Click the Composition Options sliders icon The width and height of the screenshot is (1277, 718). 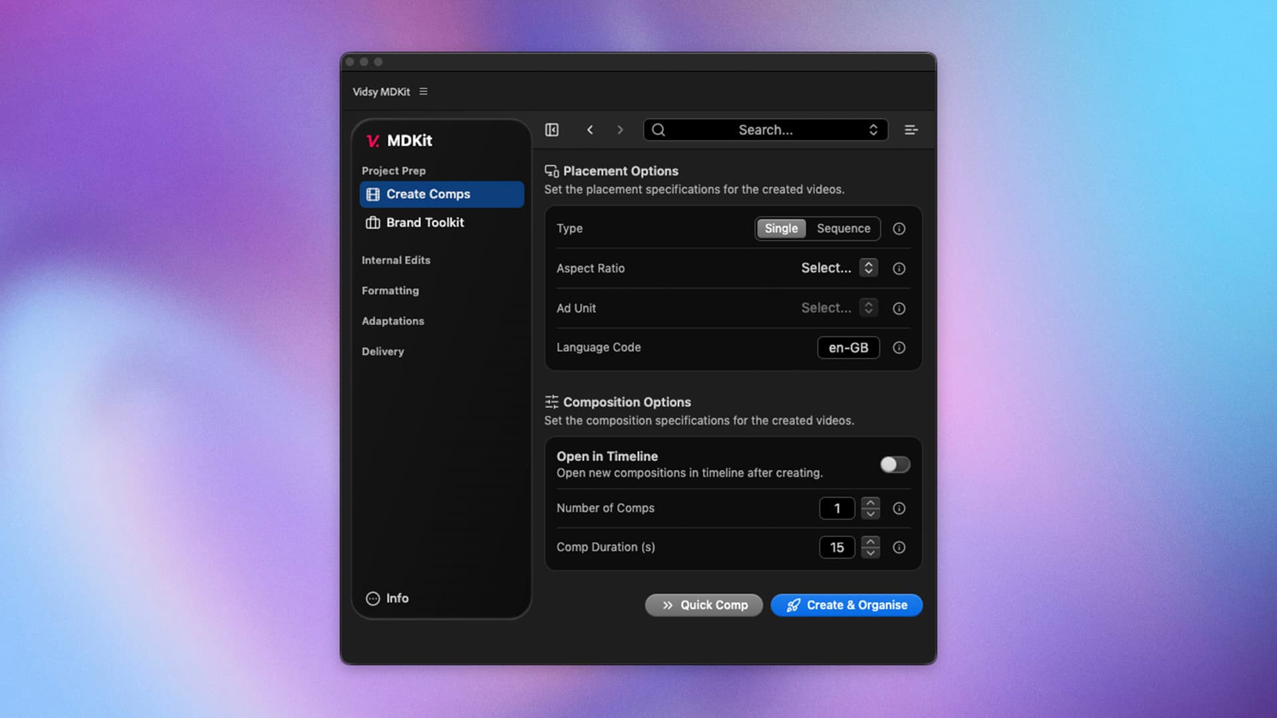[x=551, y=402]
